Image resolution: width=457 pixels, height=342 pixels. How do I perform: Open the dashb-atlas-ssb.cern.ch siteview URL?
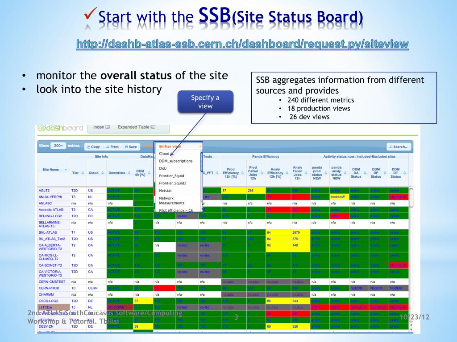[242, 44]
